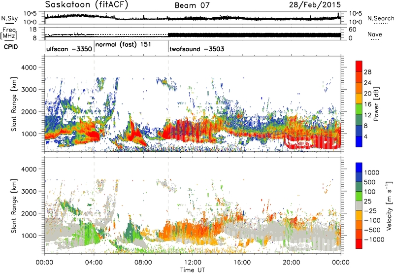Image resolution: width=394 pixels, height=273 pixels.
Task: Click the blue bottom of the Power color bar
Action: 359,141
